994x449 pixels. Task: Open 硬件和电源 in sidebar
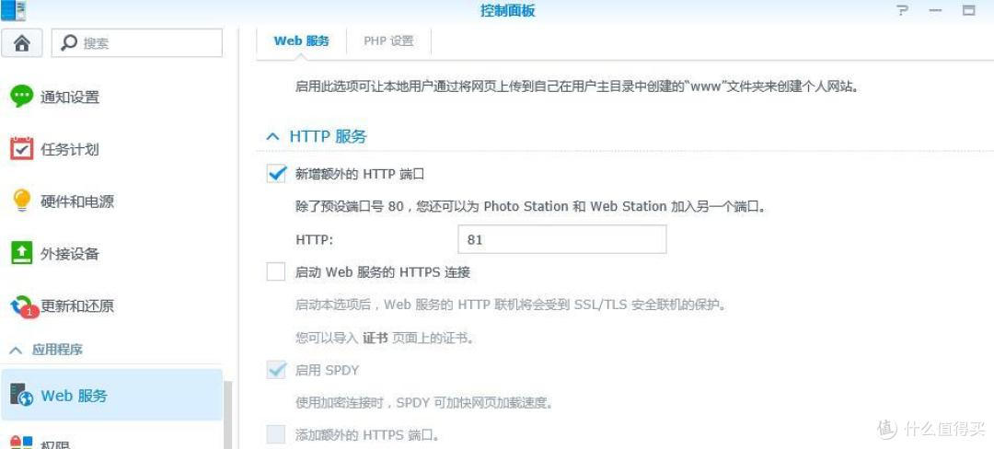77,201
